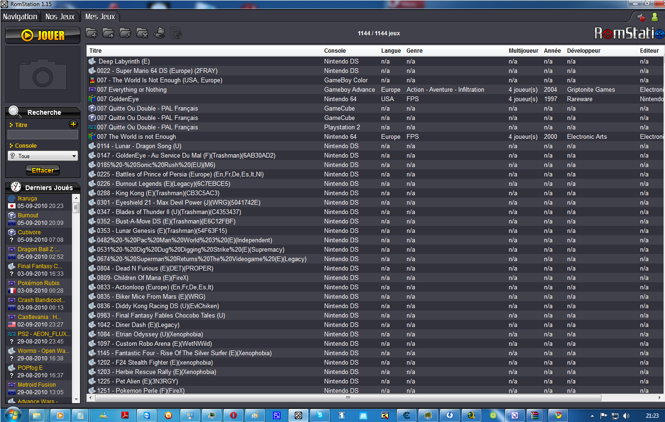
Task: Open Final Fantasy C... in recently played
Action: click(x=40, y=270)
